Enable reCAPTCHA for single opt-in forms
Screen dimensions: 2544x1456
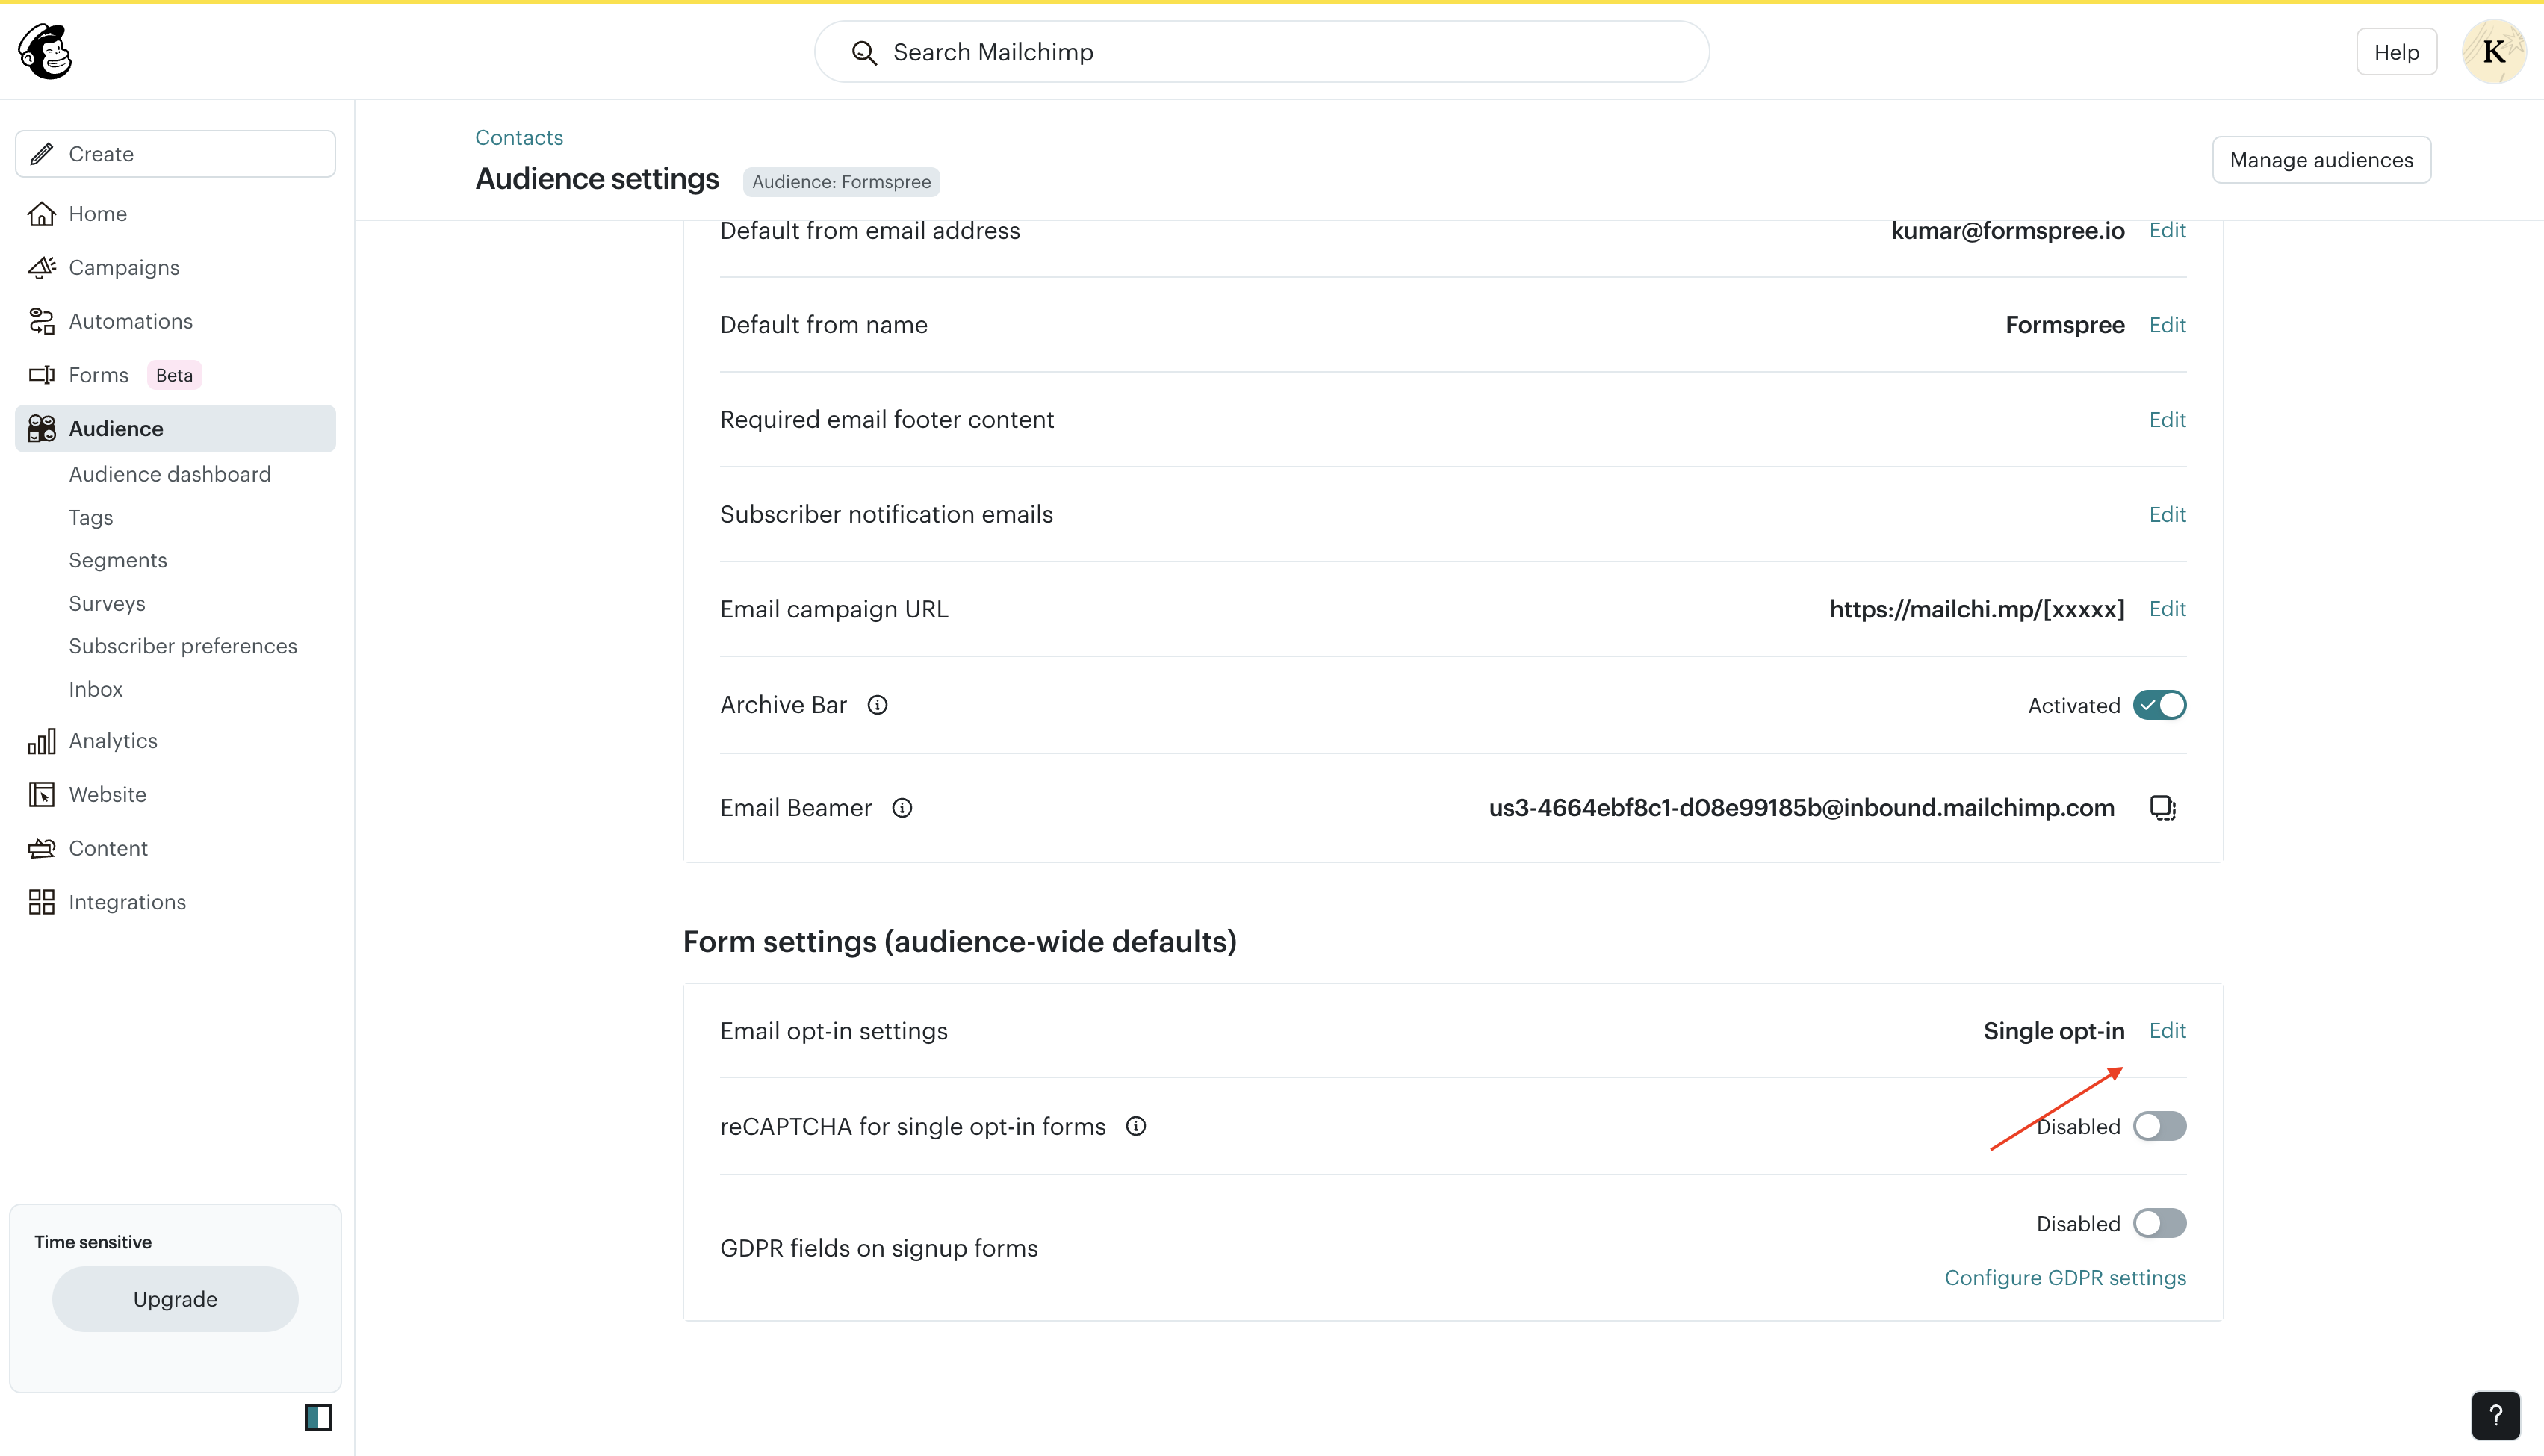pyautogui.click(x=2160, y=1126)
